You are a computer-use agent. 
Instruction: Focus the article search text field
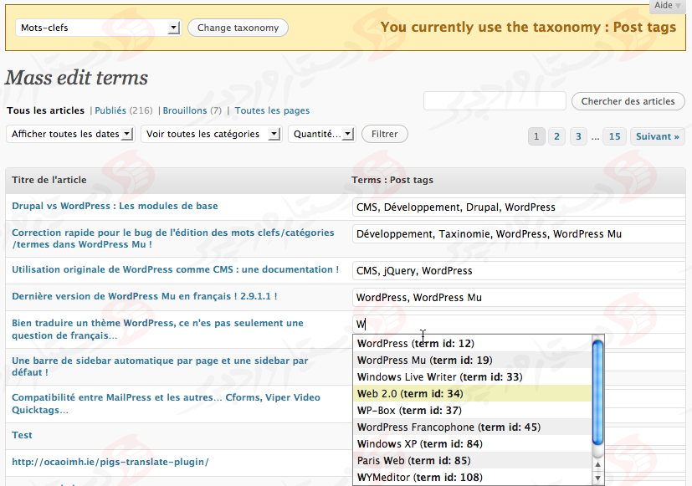point(494,101)
